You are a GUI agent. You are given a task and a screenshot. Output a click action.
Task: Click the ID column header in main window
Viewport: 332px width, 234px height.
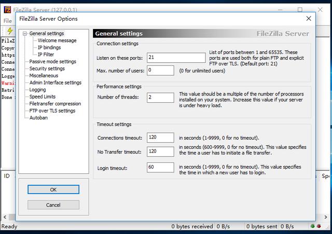click(x=7, y=176)
